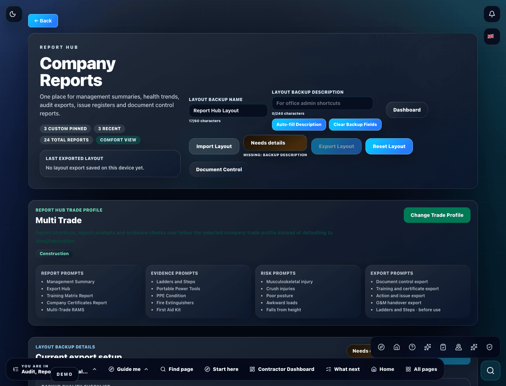Click the Needs details status pill

coord(275,143)
